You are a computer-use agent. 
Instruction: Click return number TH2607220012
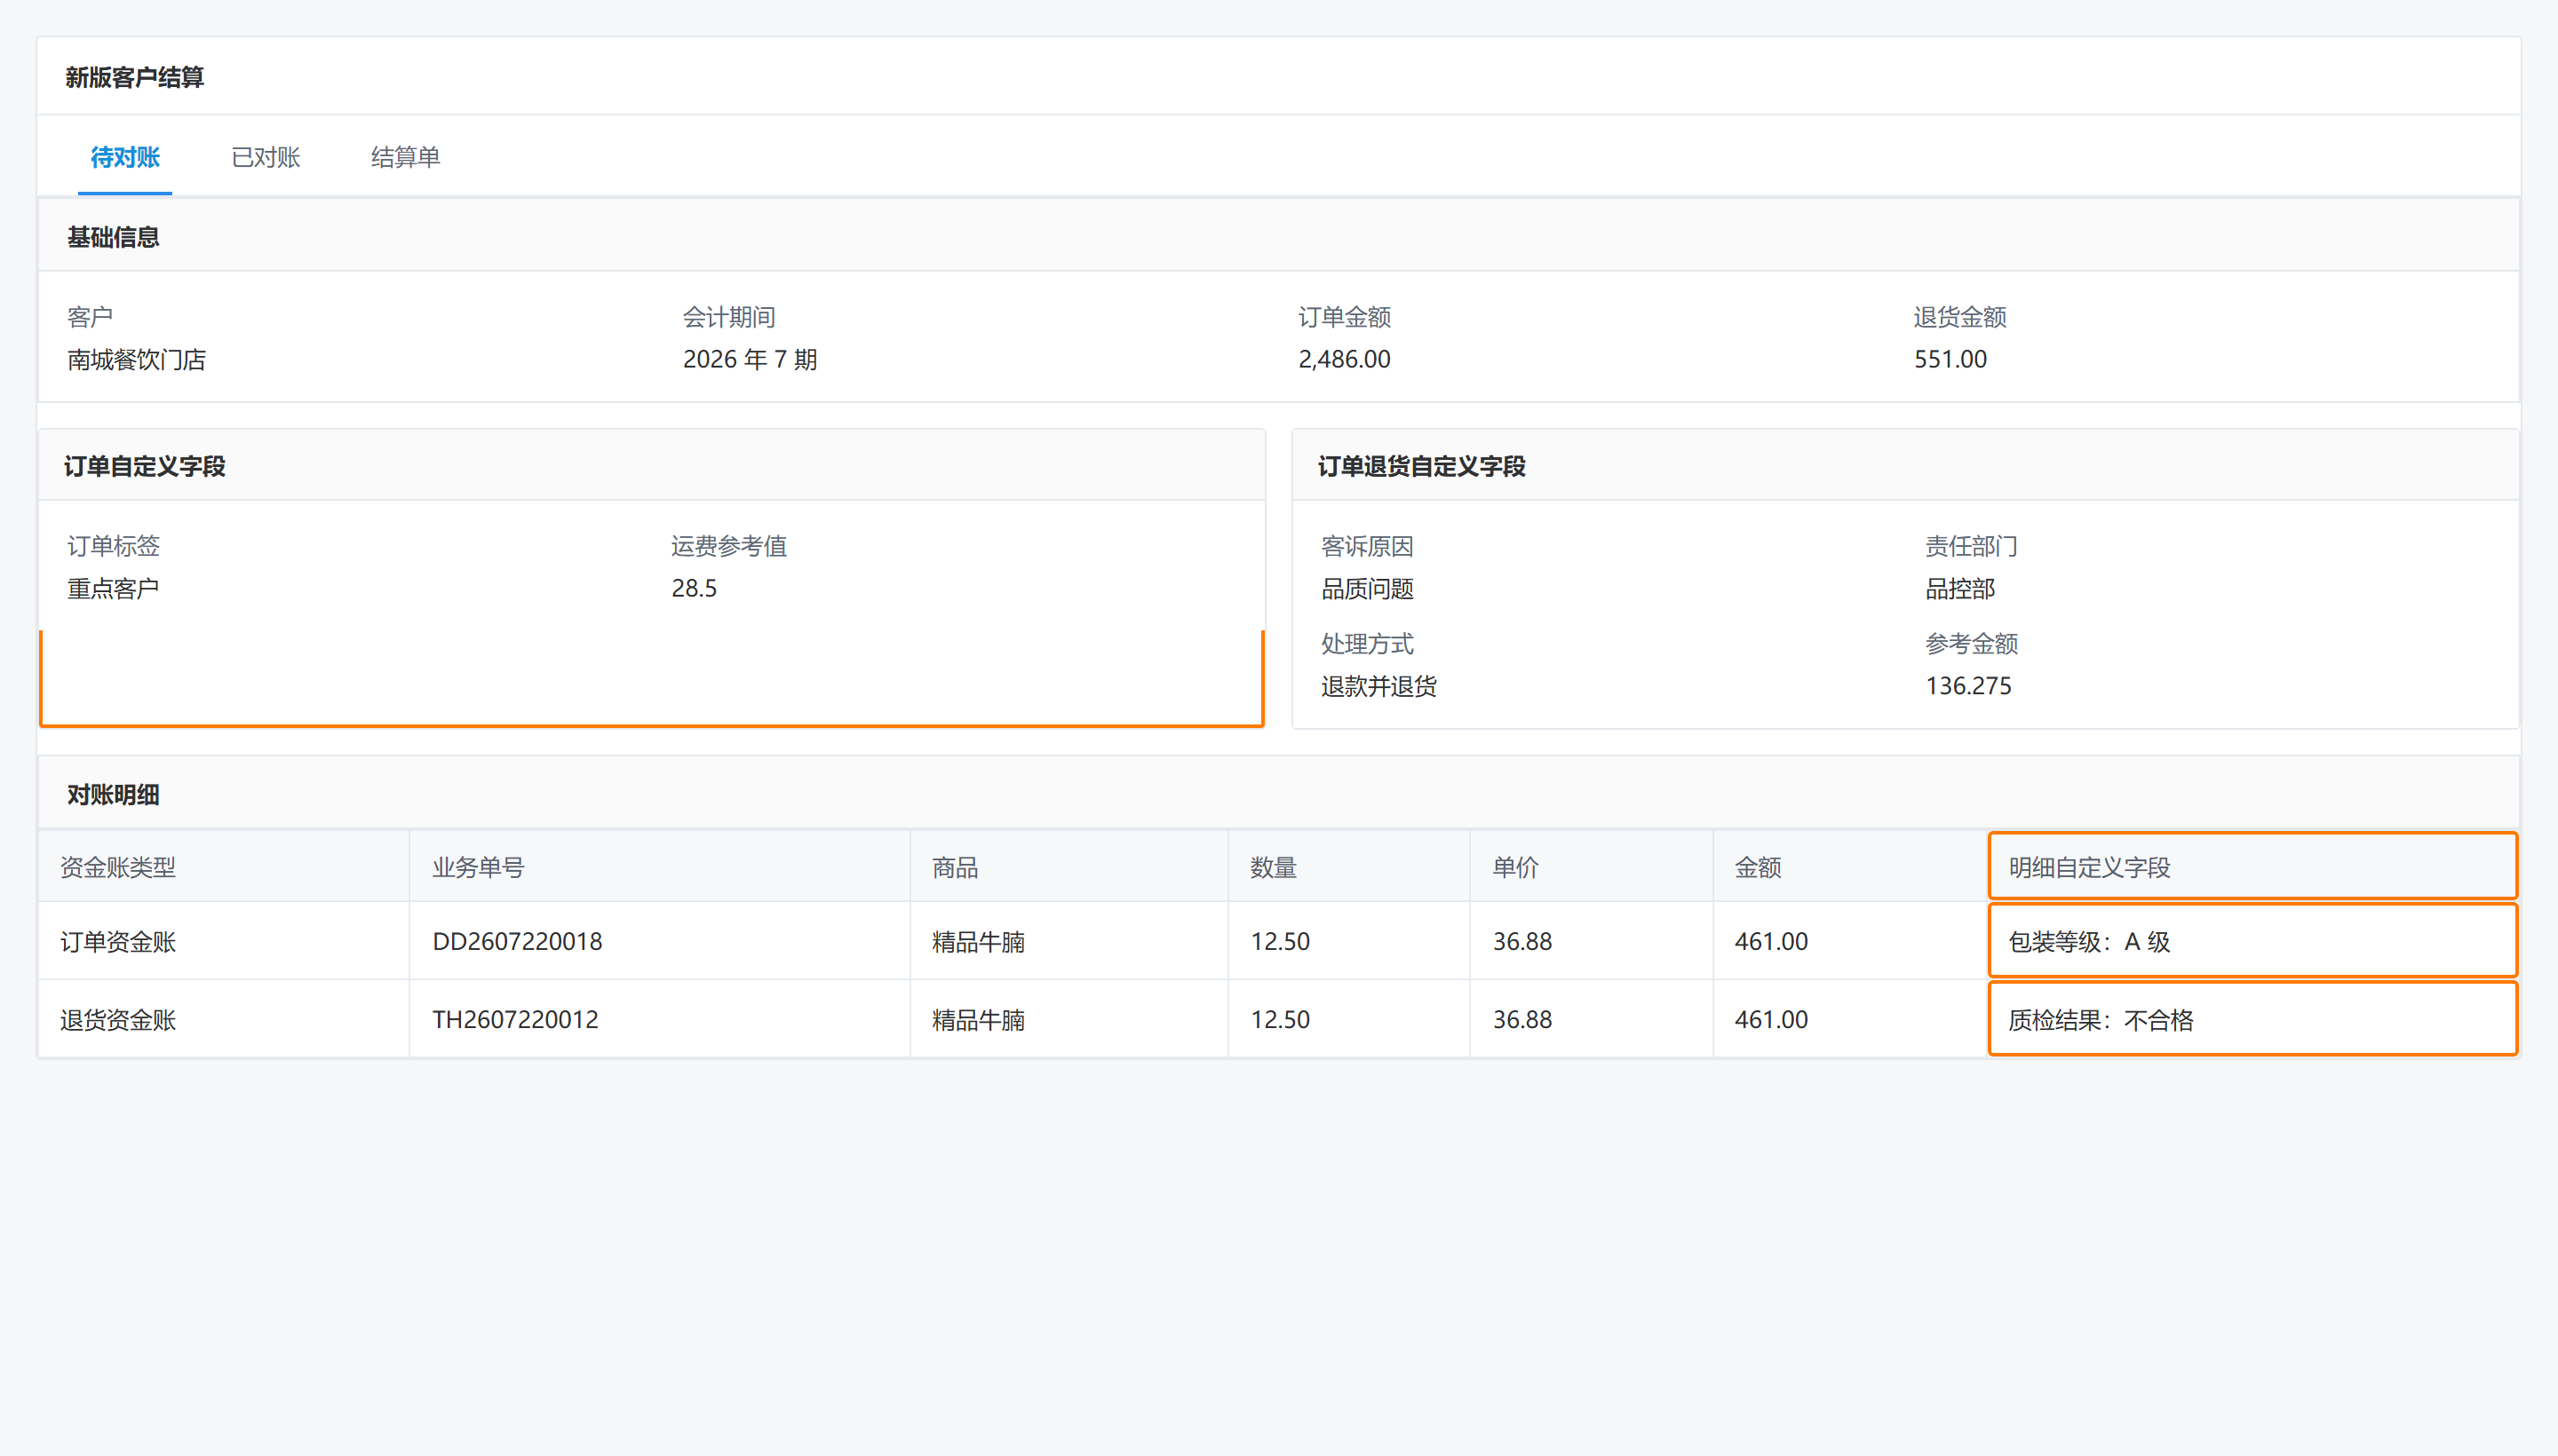[x=515, y=1019]
